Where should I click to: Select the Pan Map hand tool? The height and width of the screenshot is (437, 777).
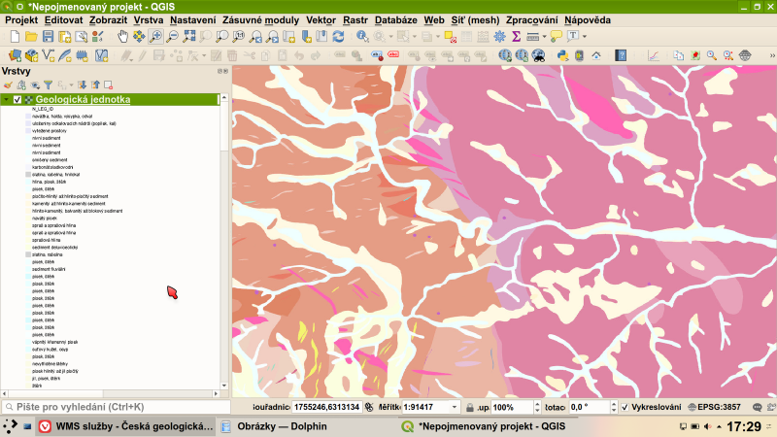tap(123, 36)
